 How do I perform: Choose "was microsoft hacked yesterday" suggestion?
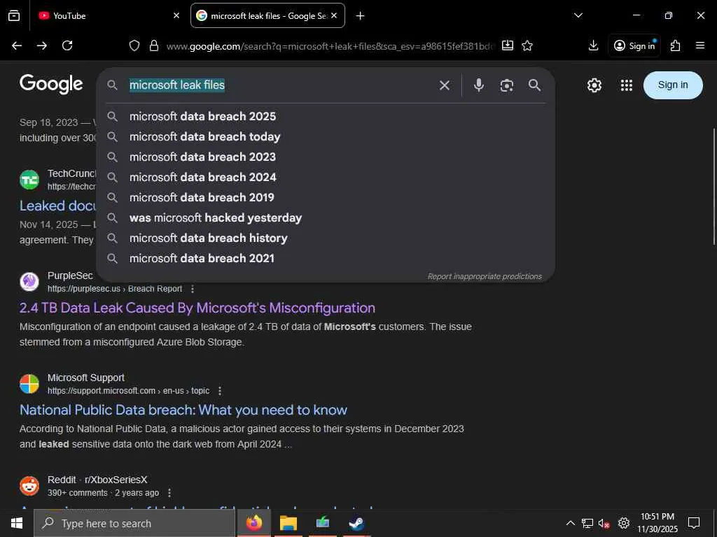click(x=215, y=217)
